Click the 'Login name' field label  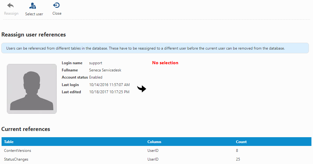72,63
